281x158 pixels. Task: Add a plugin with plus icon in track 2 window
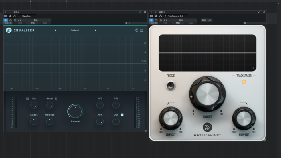[x=156, y=12]
